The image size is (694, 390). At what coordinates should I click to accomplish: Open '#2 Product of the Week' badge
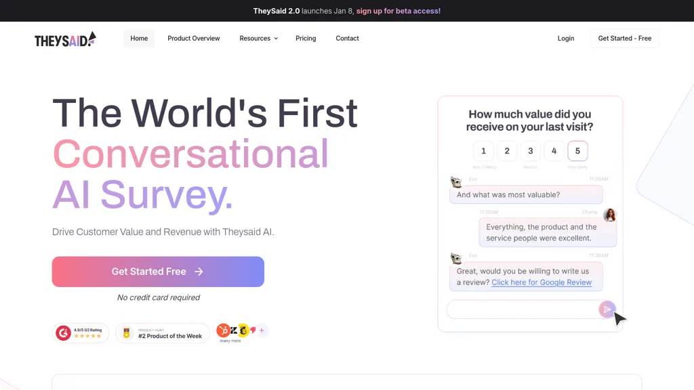click(163, 333)
